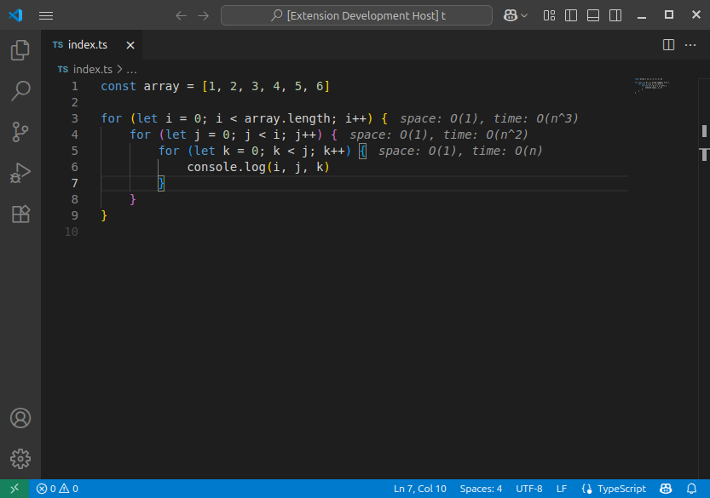Toggle the secondary side bar

click(x=615, y=16)
